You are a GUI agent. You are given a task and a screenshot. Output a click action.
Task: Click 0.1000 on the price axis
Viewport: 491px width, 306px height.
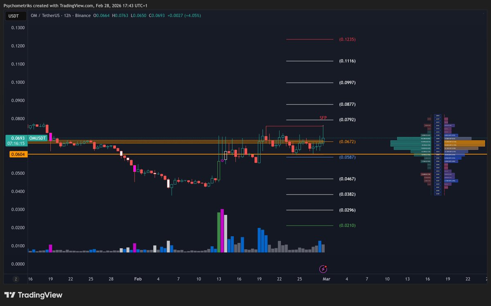(18, 82)
